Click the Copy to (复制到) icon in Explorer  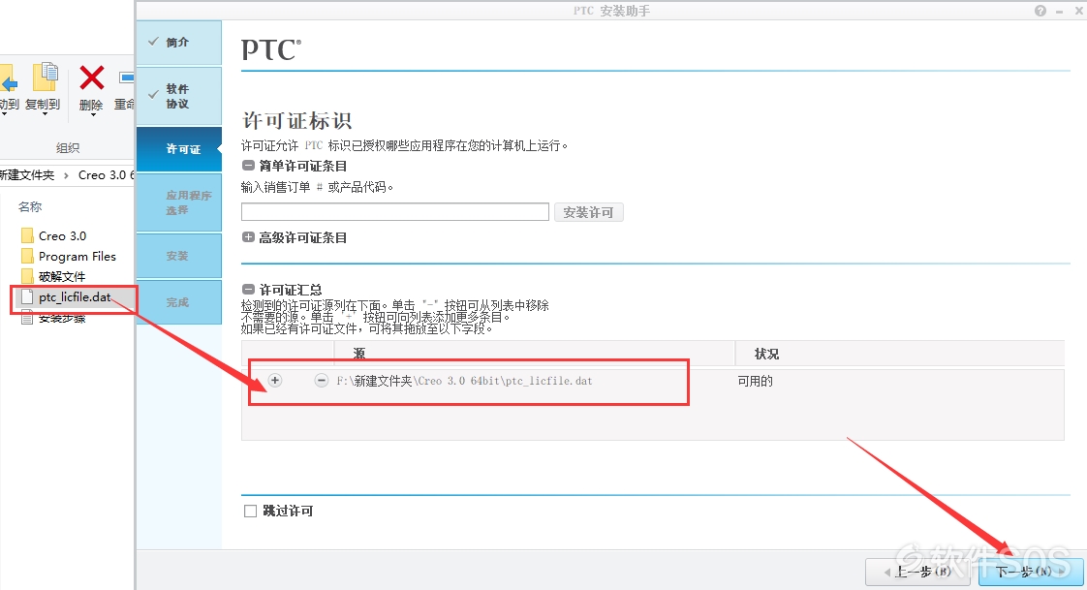point(46,77)
